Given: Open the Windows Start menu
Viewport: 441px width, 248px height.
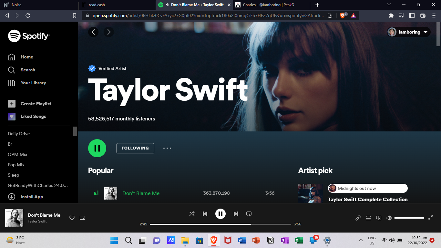Looking at the screenshot, I should [x=114, y=240].
